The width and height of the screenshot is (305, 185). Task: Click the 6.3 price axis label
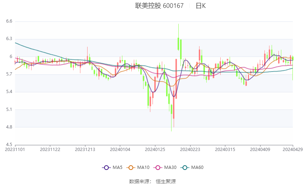coord(9,39)
